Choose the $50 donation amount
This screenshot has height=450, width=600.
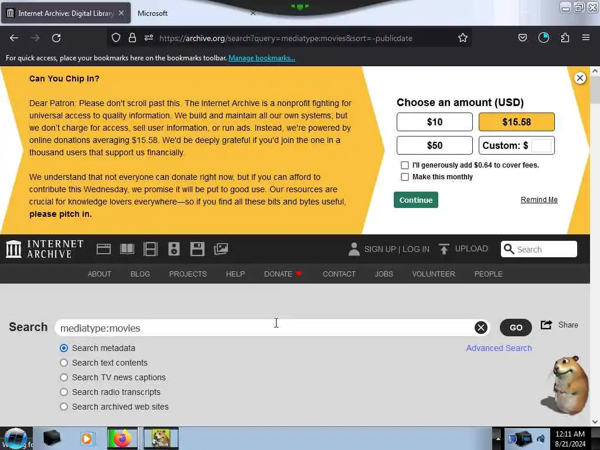click(x=435, y=145)
